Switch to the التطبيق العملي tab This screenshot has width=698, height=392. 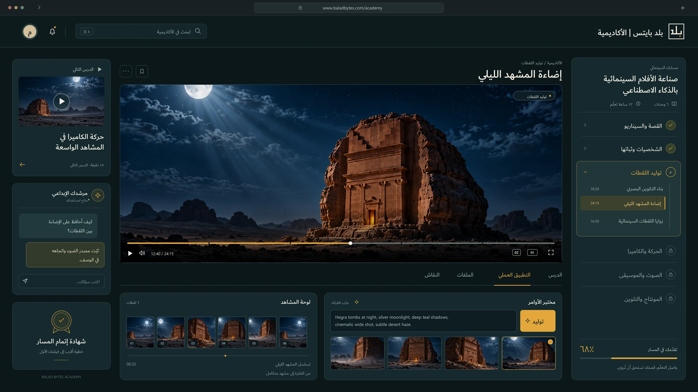point(514,275)
